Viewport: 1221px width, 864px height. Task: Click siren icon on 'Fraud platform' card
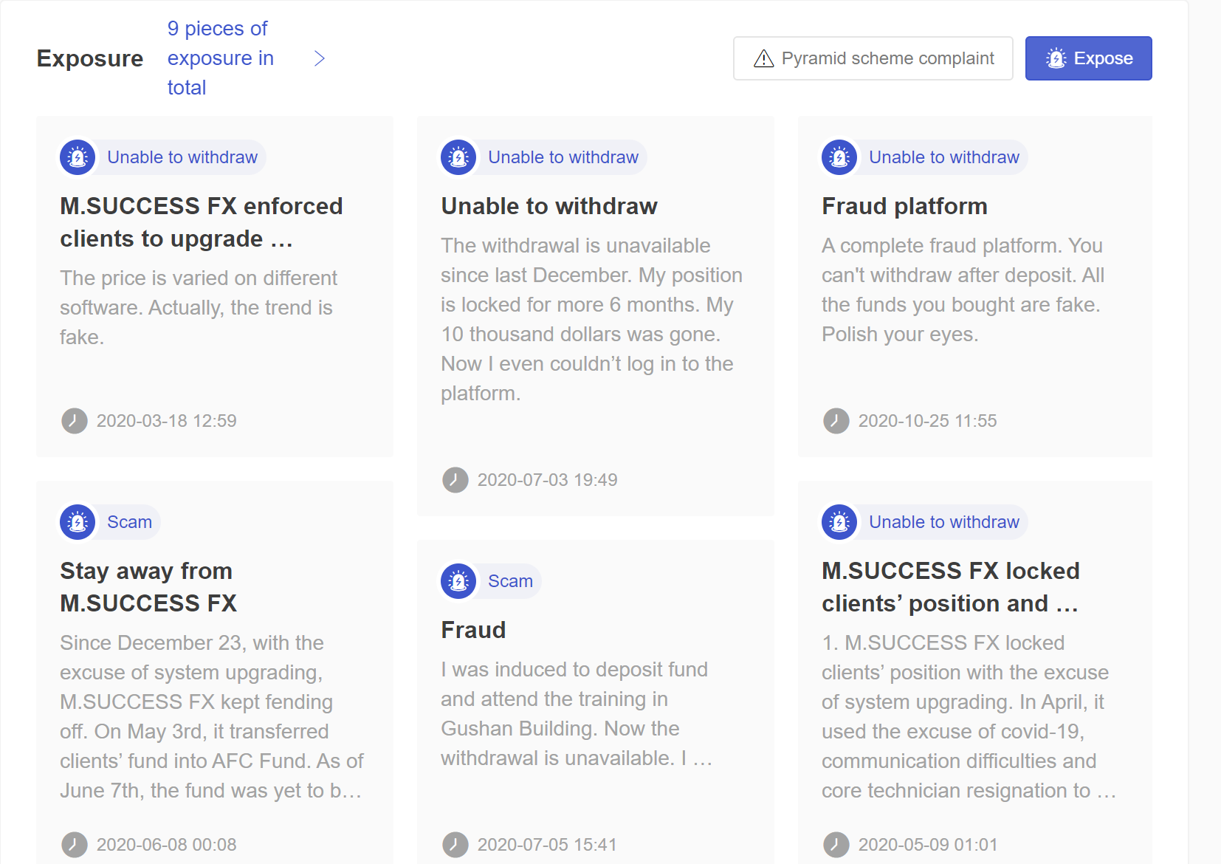pos(839,157)
